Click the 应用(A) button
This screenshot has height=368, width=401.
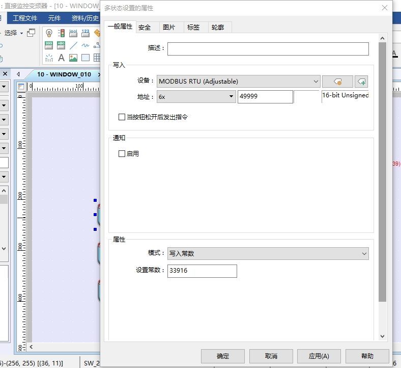(x=319, y=356)
